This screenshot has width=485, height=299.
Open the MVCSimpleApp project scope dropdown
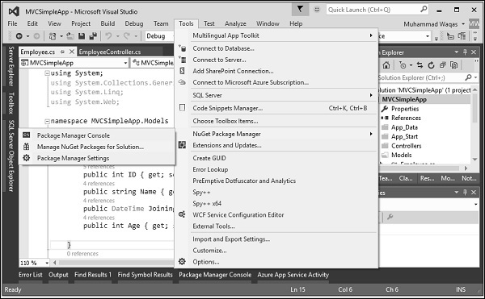click(x=74, y=63)
